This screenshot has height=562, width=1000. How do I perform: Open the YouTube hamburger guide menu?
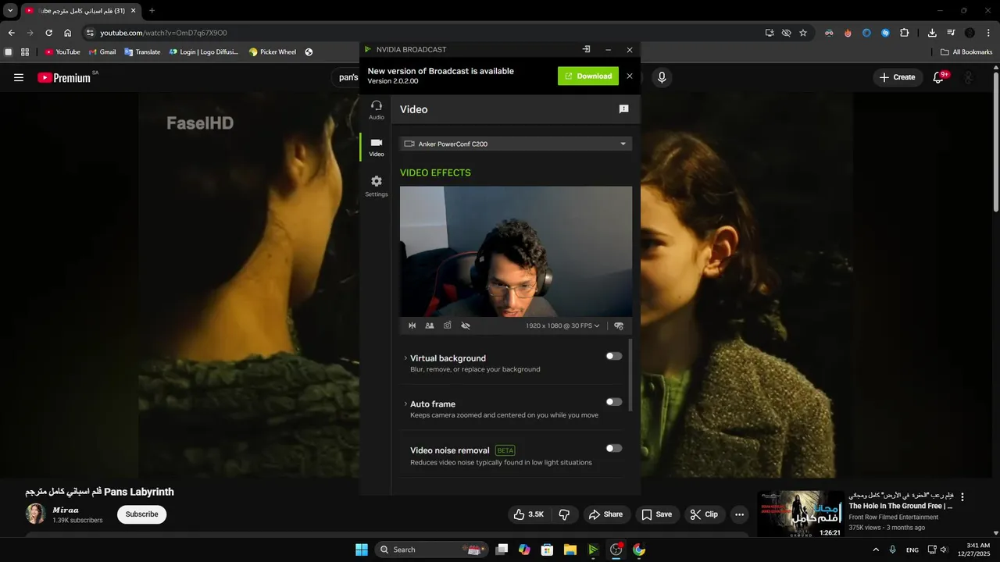(x=19, y=77)
